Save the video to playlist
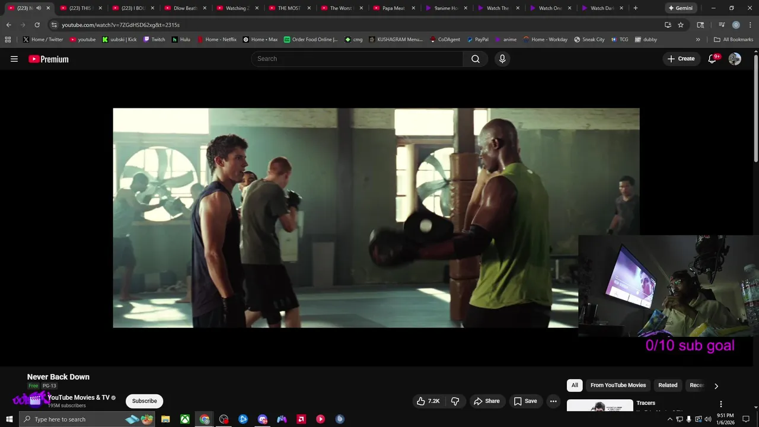The image size is (759, 427). (525, 401)
